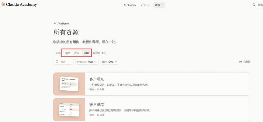The height and width of the screenshot is (122, 263).
Task: Open the 账户跟踪 use case card
Action: 151,110
